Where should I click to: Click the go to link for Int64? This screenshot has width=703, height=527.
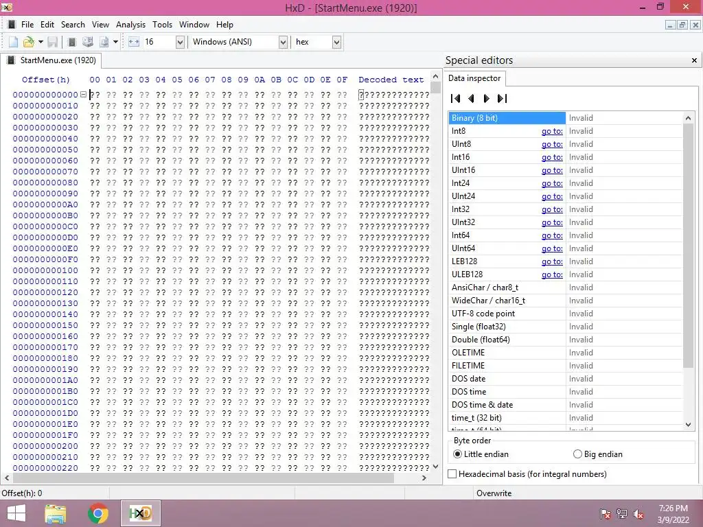552,235
